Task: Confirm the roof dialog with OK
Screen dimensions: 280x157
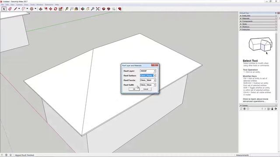Action: click(134, 89)
